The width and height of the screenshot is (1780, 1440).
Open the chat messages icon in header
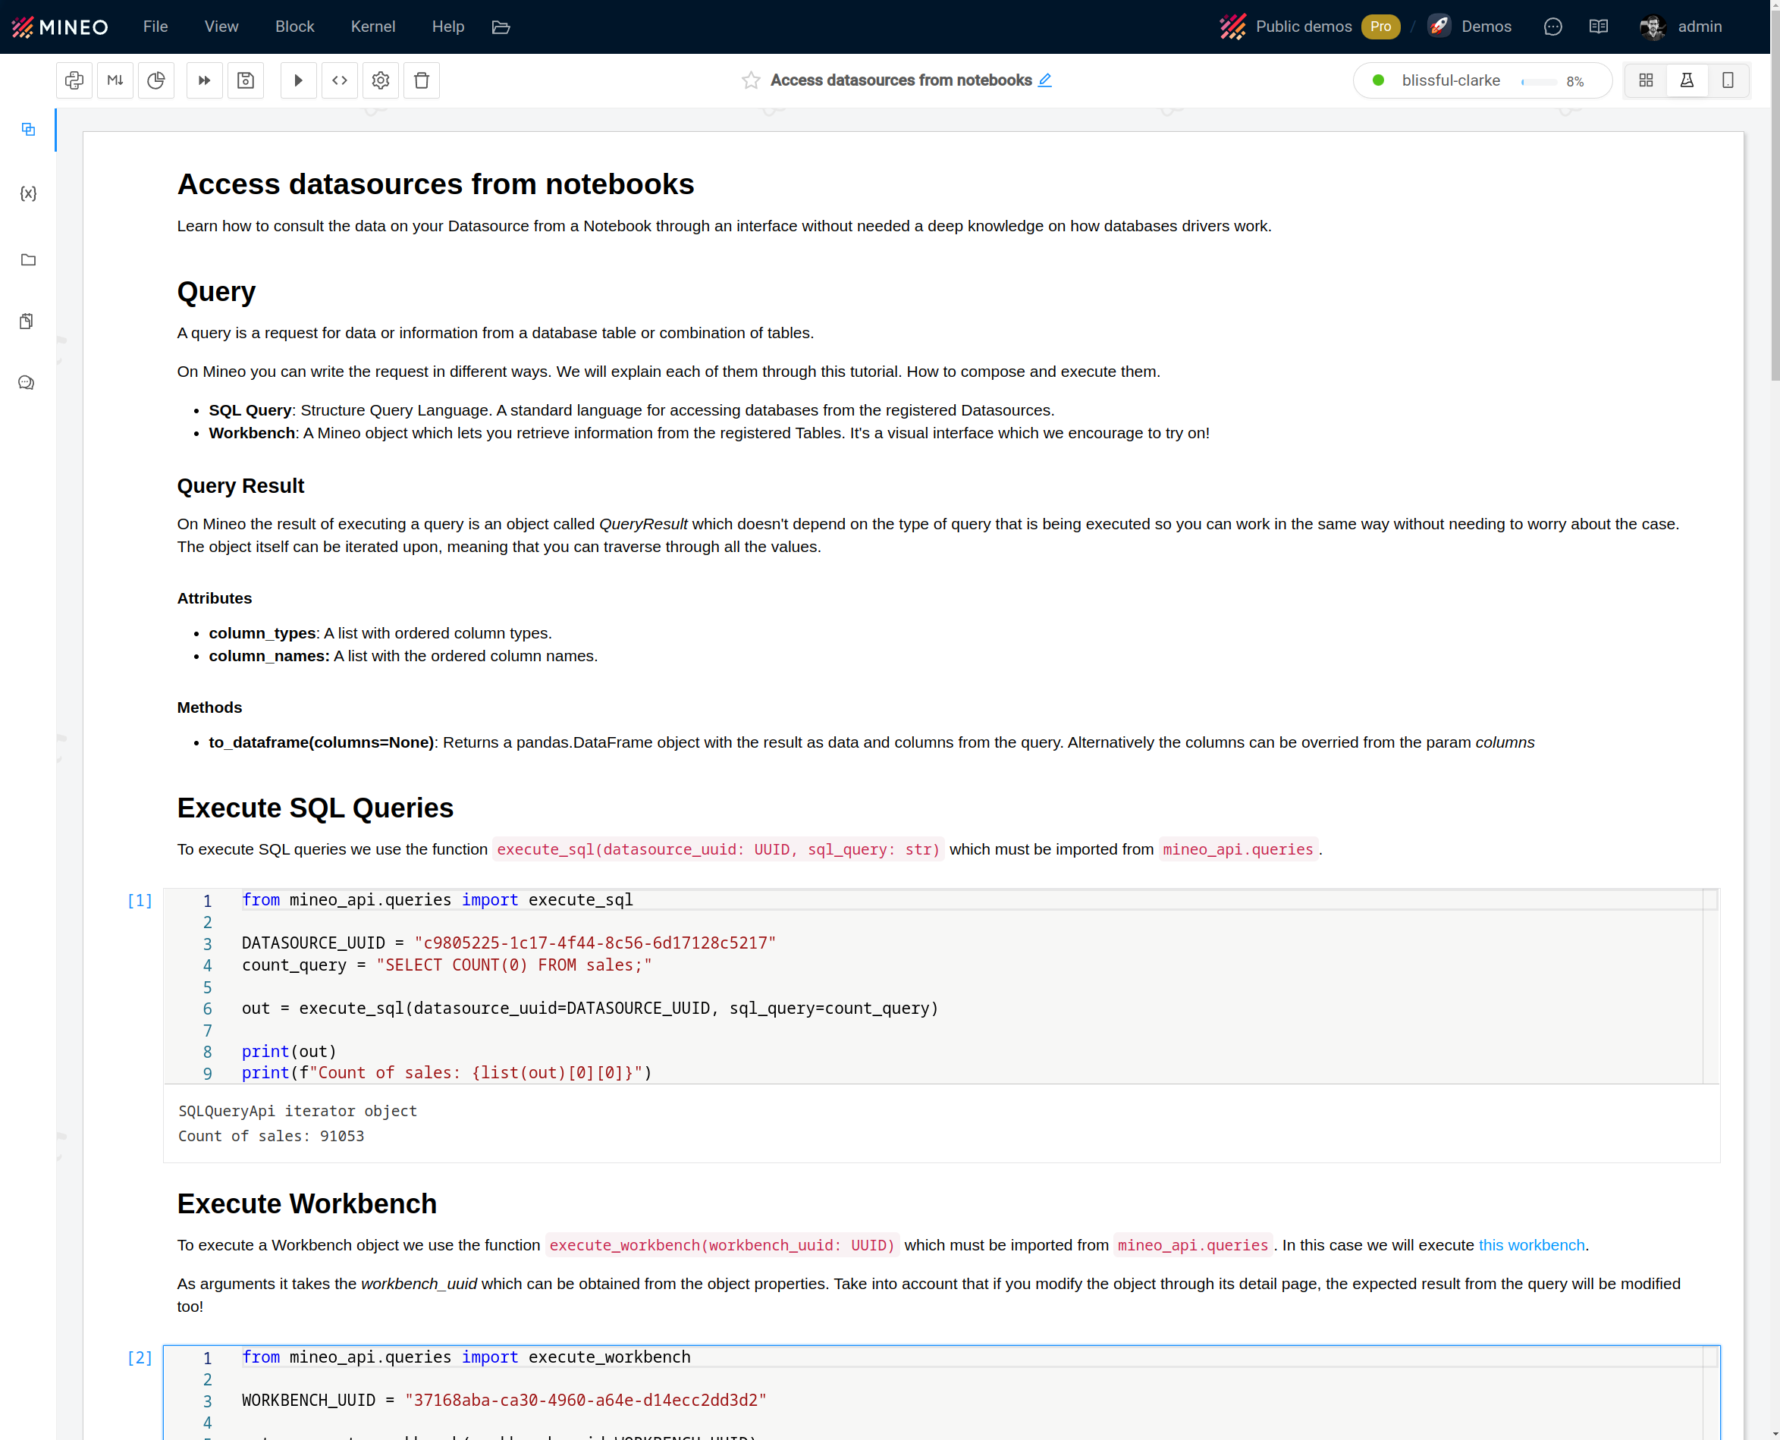coord(1552,27)
